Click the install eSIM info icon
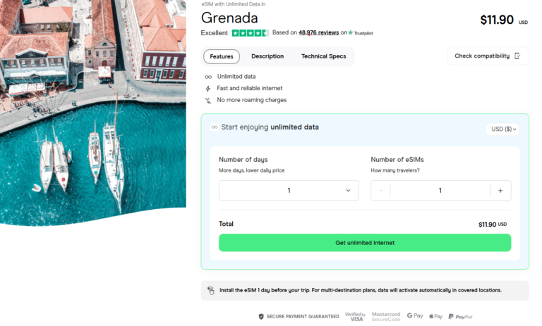 tap(211, 290)
